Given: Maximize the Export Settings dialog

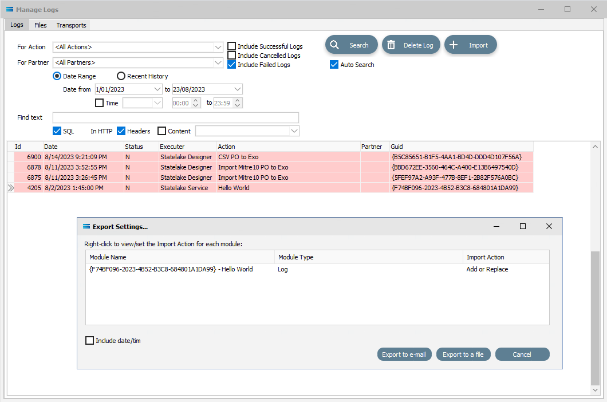Looking at the screenshot, I should point(523,226).
